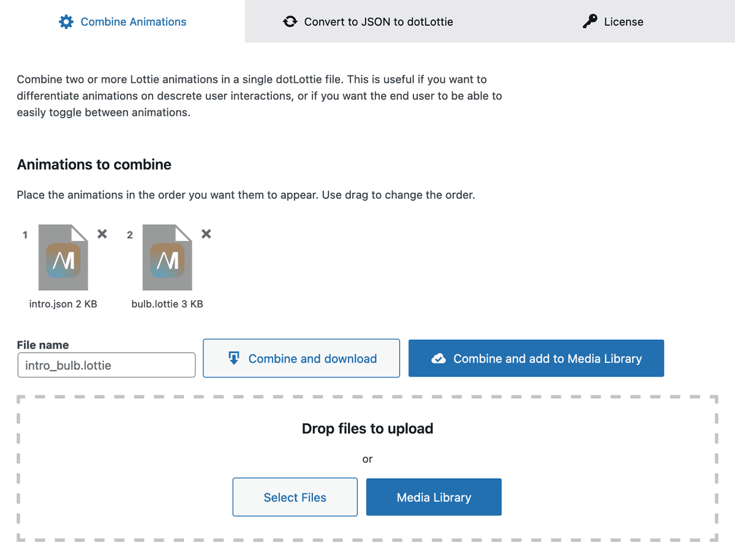Click the download arrow icon in button

[x=233, y=358]
